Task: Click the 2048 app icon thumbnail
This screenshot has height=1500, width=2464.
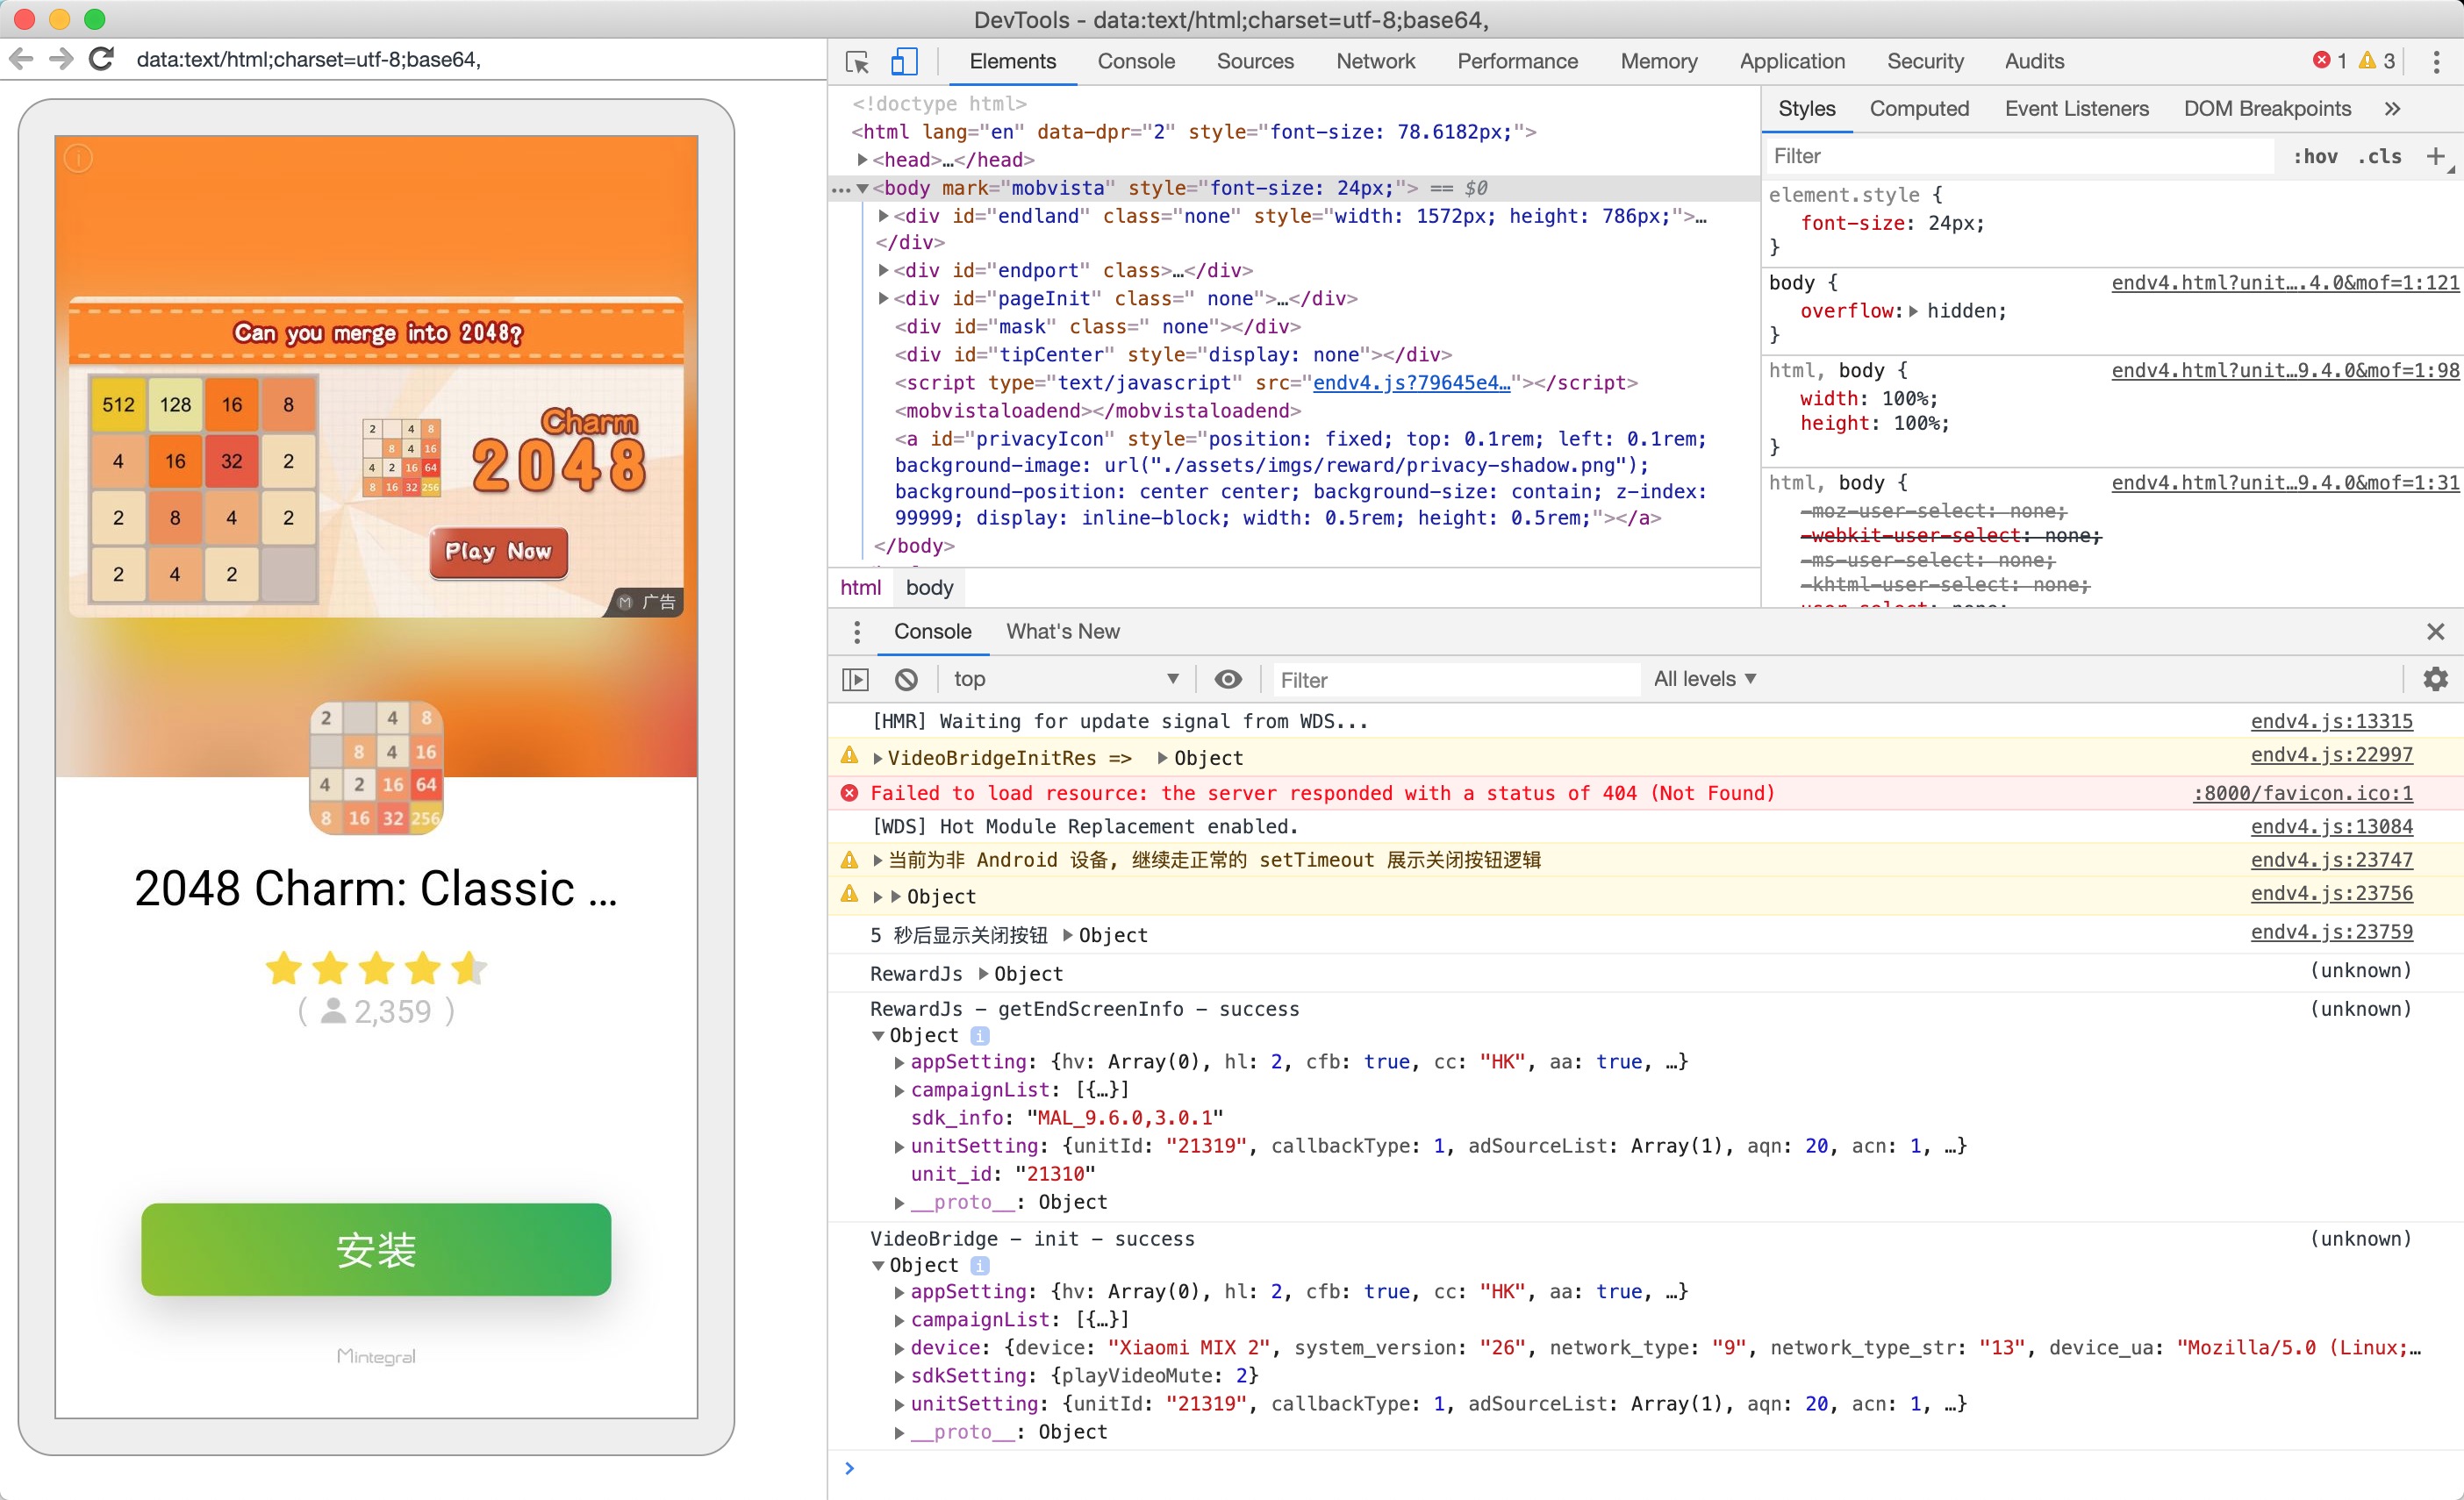Action: (x=376, y=768)
